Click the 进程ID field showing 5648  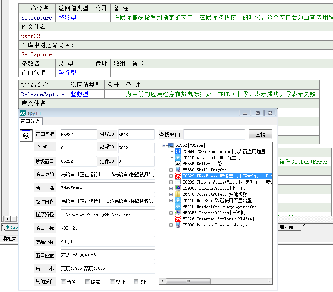[x=136, y=135]
